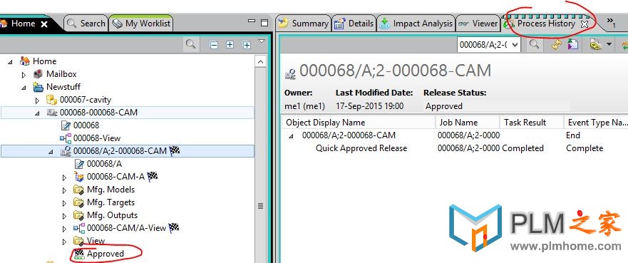
Task: Maximize the Home view panel
Action: point(264,23)
